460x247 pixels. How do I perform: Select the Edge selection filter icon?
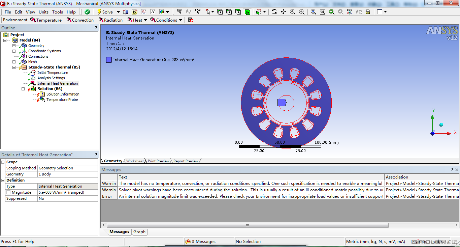[x=229, y=12]
